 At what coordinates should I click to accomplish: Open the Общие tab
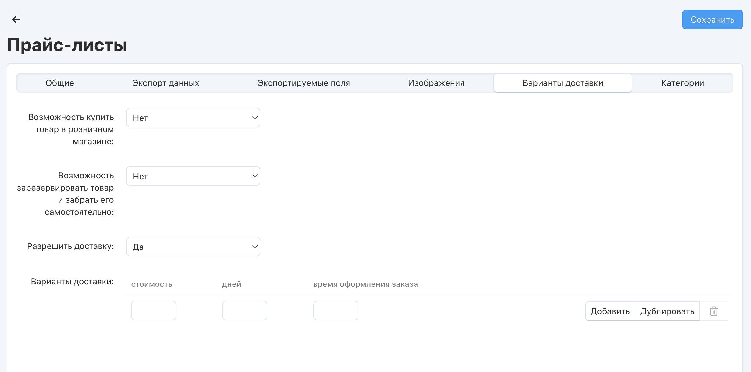(60, 83)
